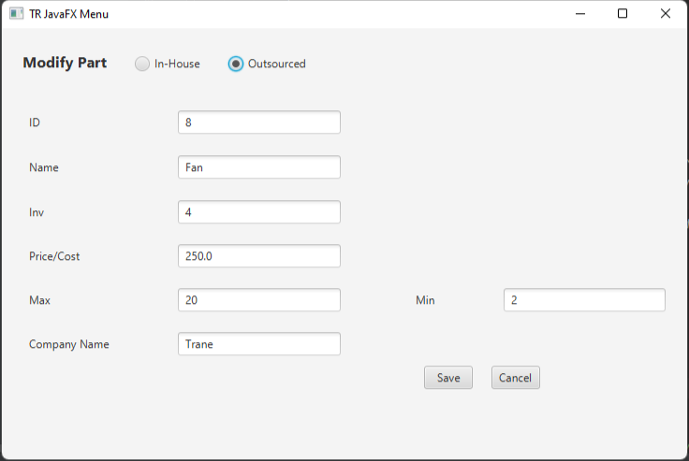Click the JavaFX app icon in title bar
This screenshot has width=689, height=461.
(x=16, y=14)
